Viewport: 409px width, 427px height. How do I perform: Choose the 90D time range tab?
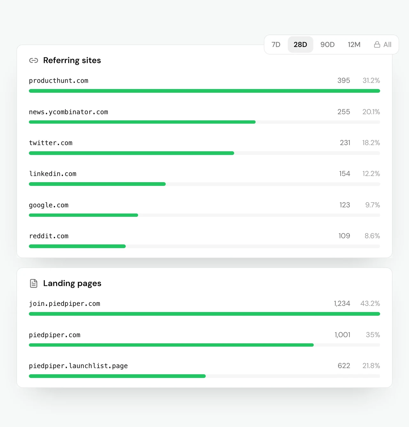(328, 44)
